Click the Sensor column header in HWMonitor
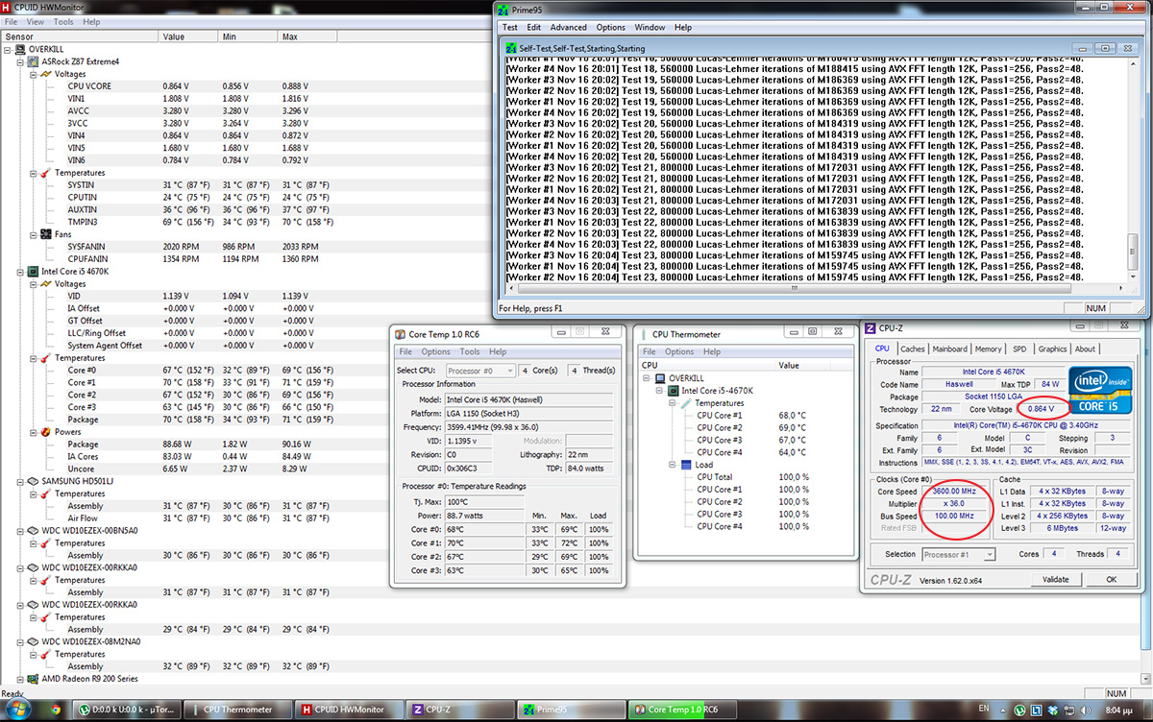1153x722 pixels. [x=80, y=36]
